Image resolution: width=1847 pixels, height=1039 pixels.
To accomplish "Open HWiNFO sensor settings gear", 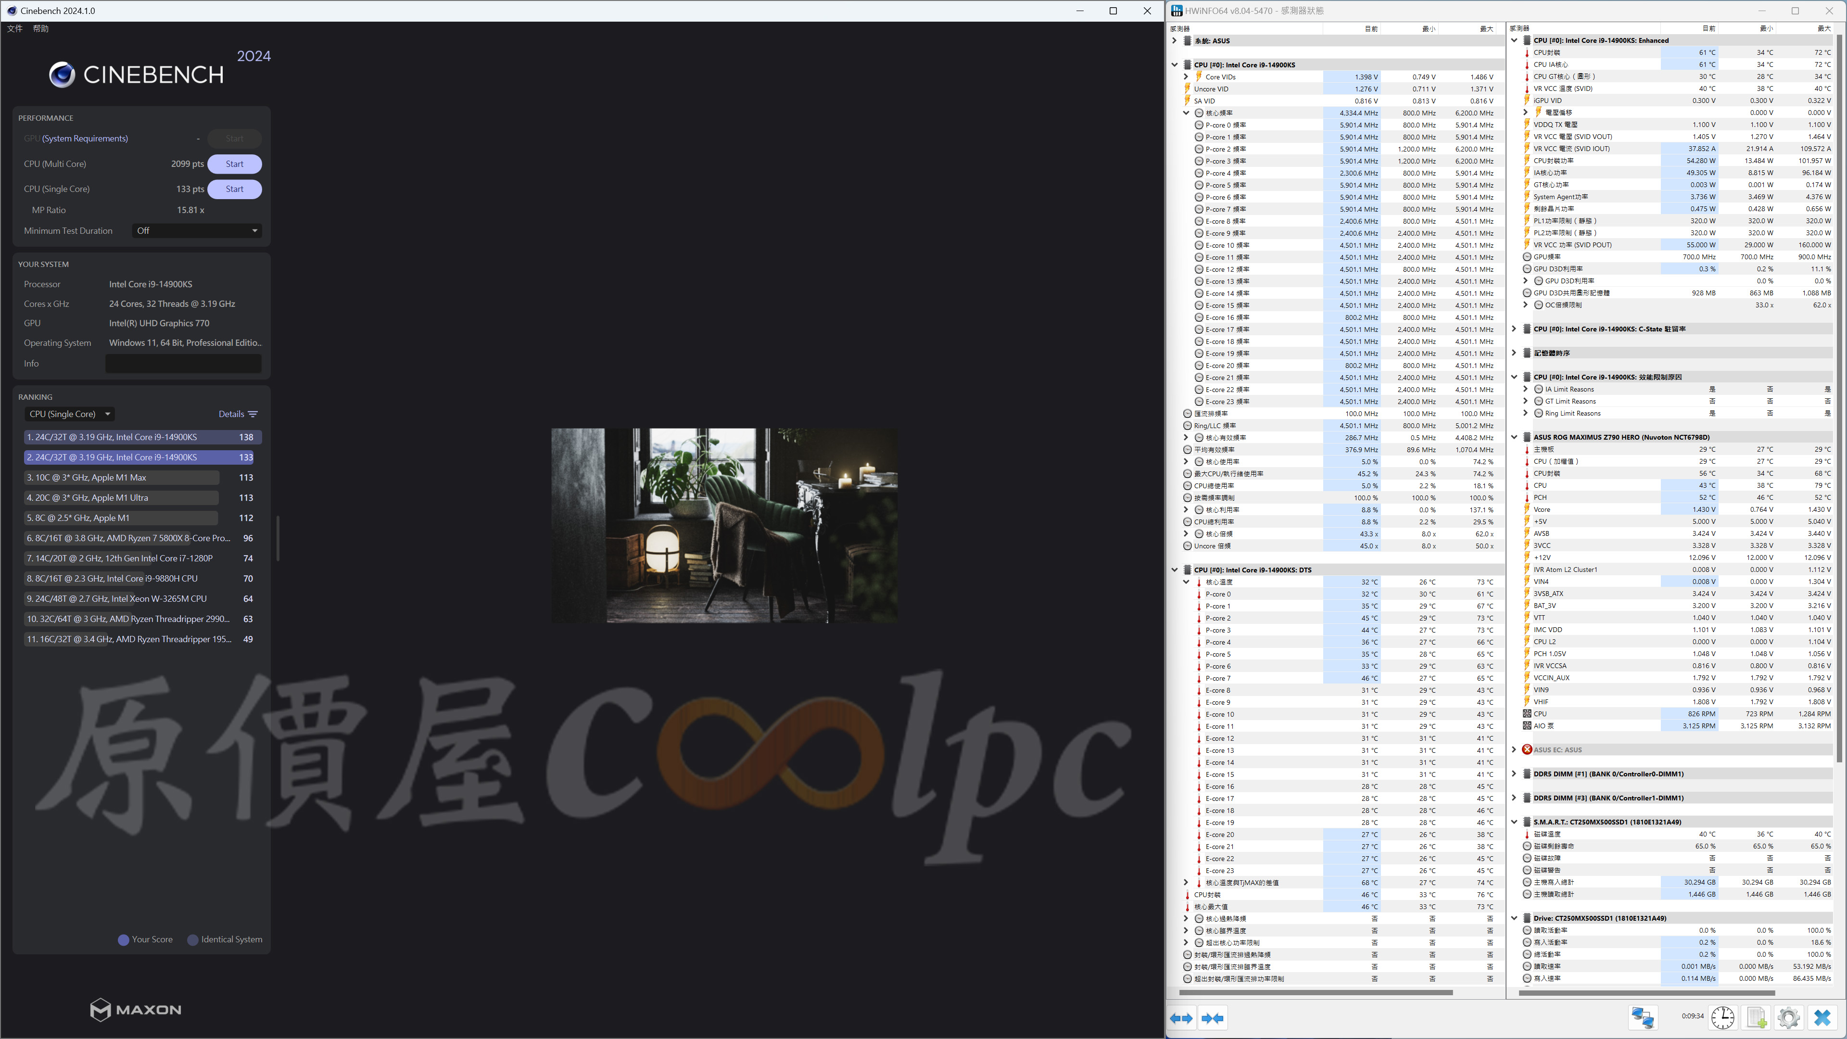I will pyautogui.click(x=1789, y=1017).
